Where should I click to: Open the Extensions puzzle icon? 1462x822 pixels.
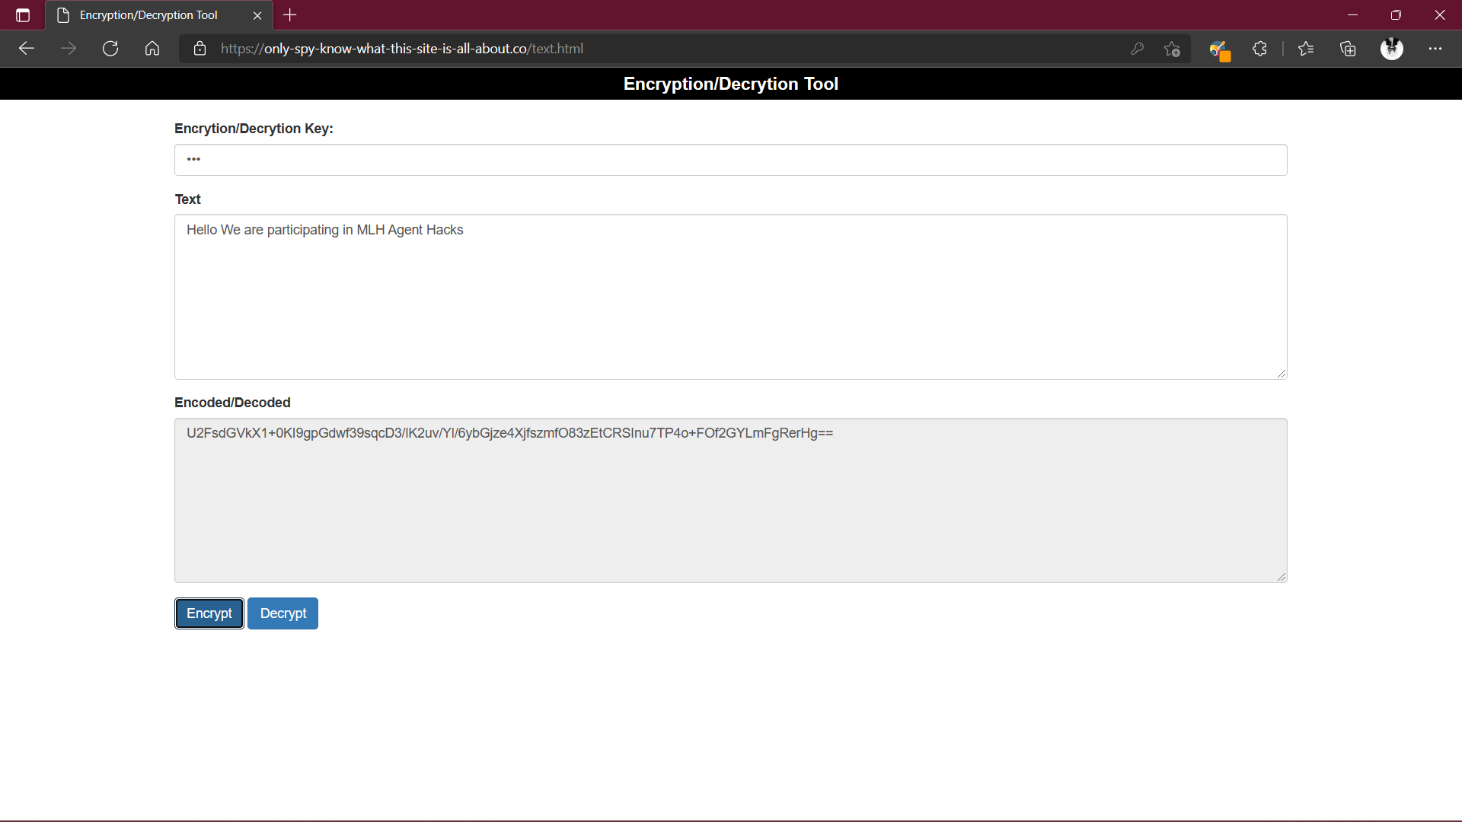tap(1259, 49)
